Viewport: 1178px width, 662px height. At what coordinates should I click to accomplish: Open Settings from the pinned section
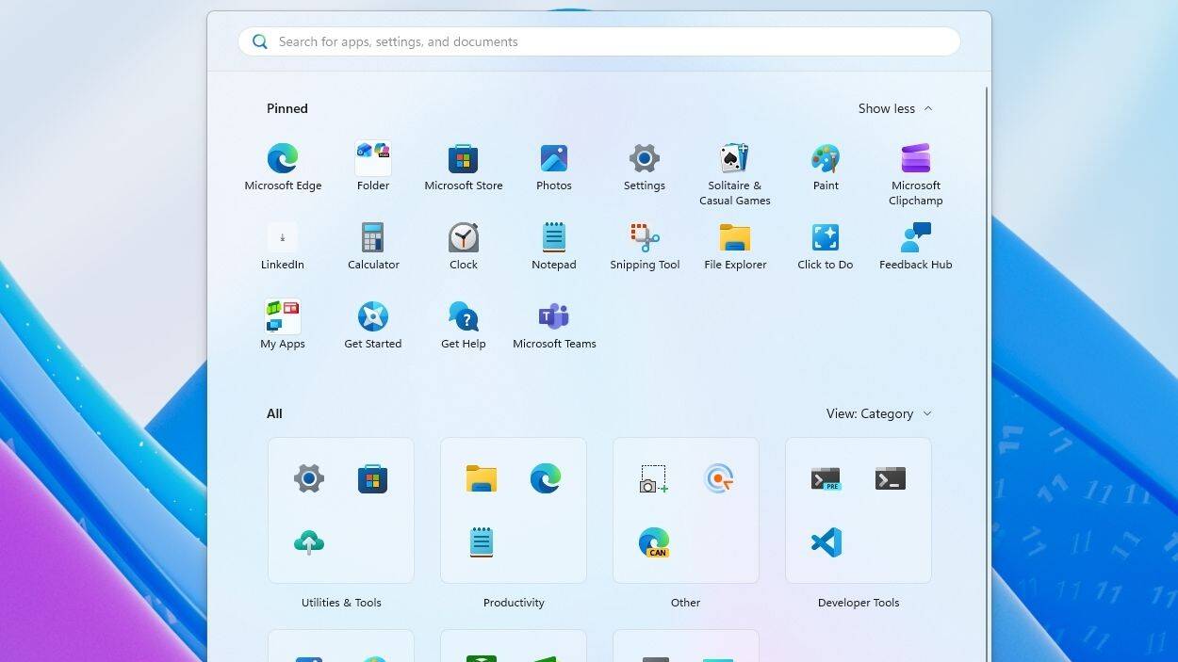coord(645,168)
